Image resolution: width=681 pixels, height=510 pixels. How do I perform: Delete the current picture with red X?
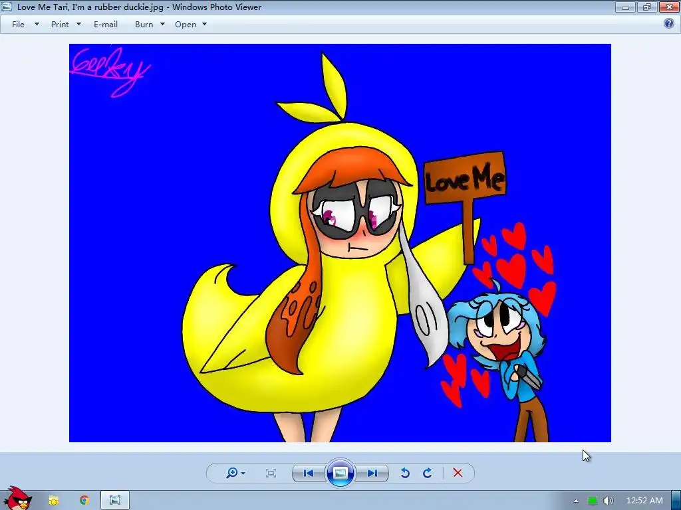[458, 473]
